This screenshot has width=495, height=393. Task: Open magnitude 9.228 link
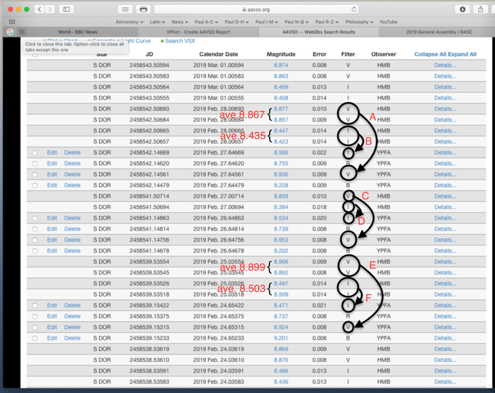[x=281, y=186]
